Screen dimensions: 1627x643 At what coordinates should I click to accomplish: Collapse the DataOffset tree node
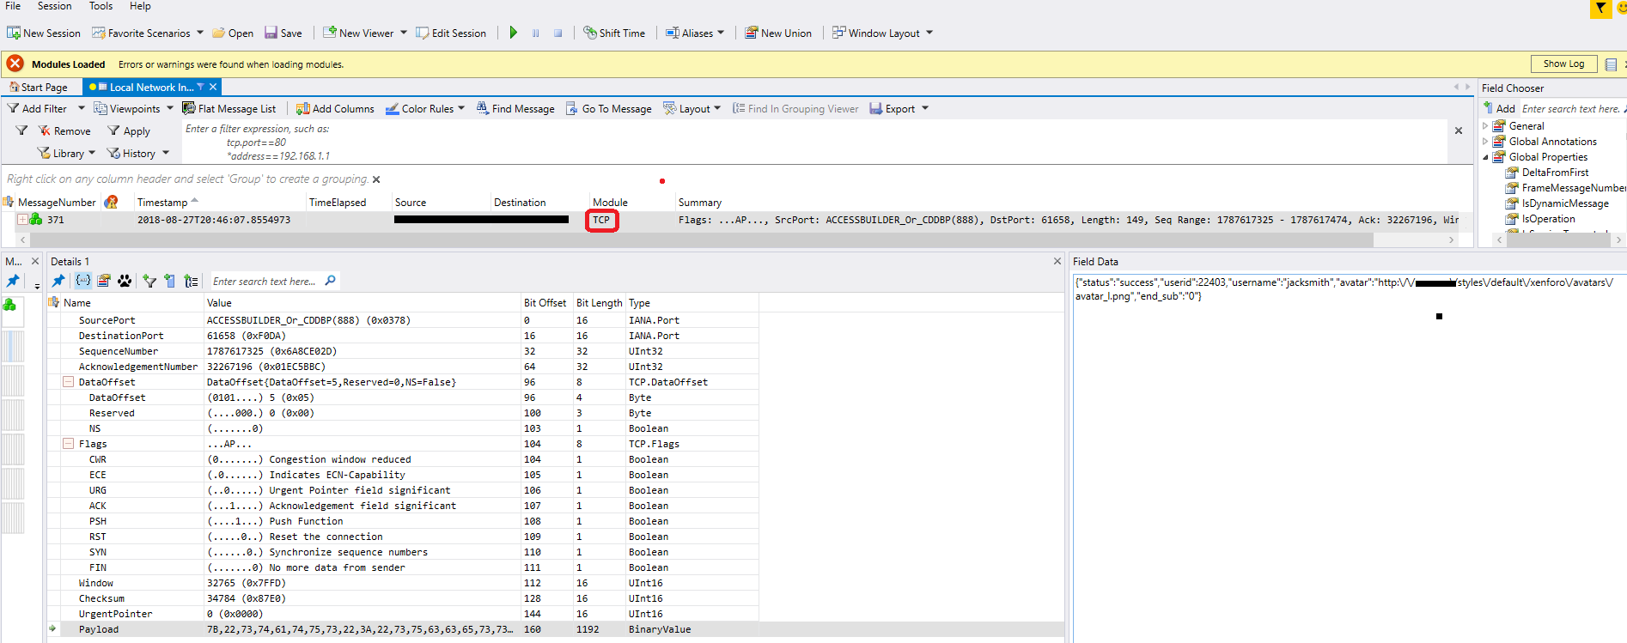coord(68,382)
